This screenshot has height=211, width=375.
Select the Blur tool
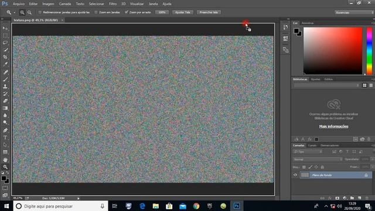tap(5, 115)
